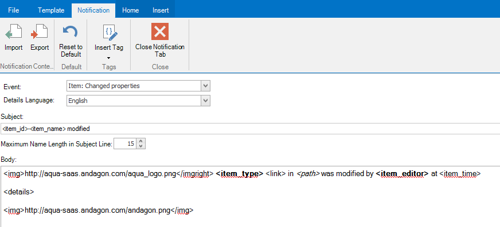
Task: Click the Insert Tag icon
Action: click(x=109, y=33)
